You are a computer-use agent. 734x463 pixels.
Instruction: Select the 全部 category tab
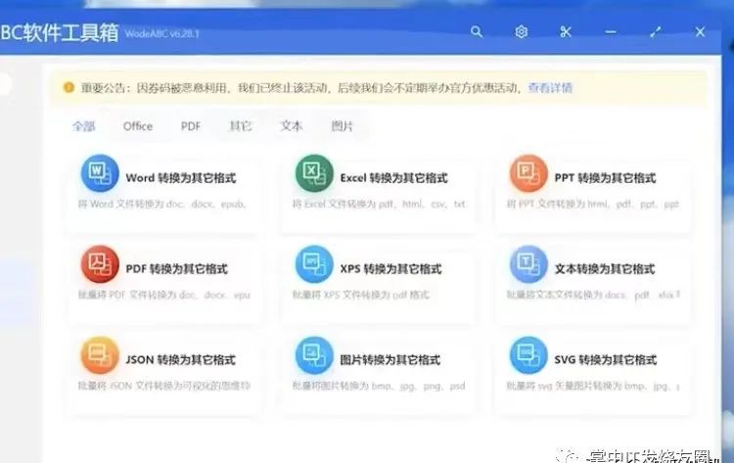84,126
